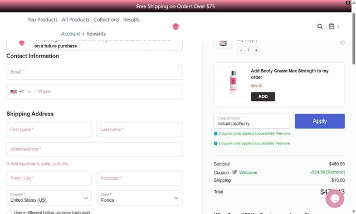
Task: Open Account + Rewards menu
Action: pyautogui.click(x=84, y=33)
